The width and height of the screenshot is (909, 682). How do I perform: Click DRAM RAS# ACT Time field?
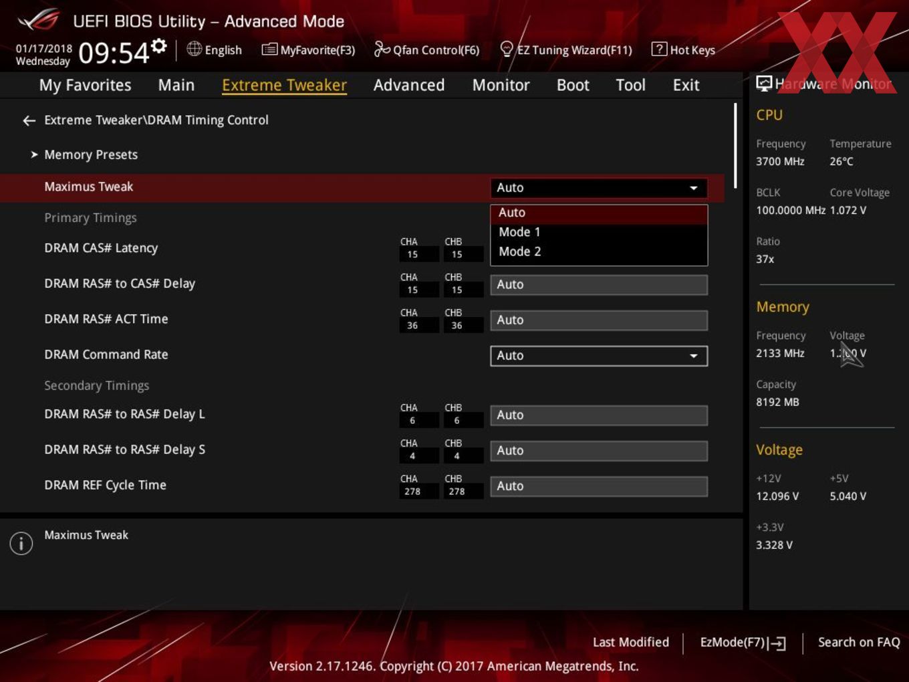click(599, 320)
